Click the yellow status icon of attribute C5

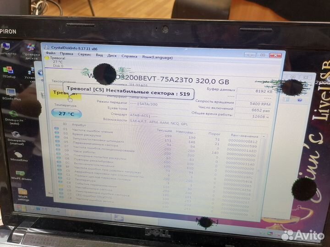pos(61,186)
